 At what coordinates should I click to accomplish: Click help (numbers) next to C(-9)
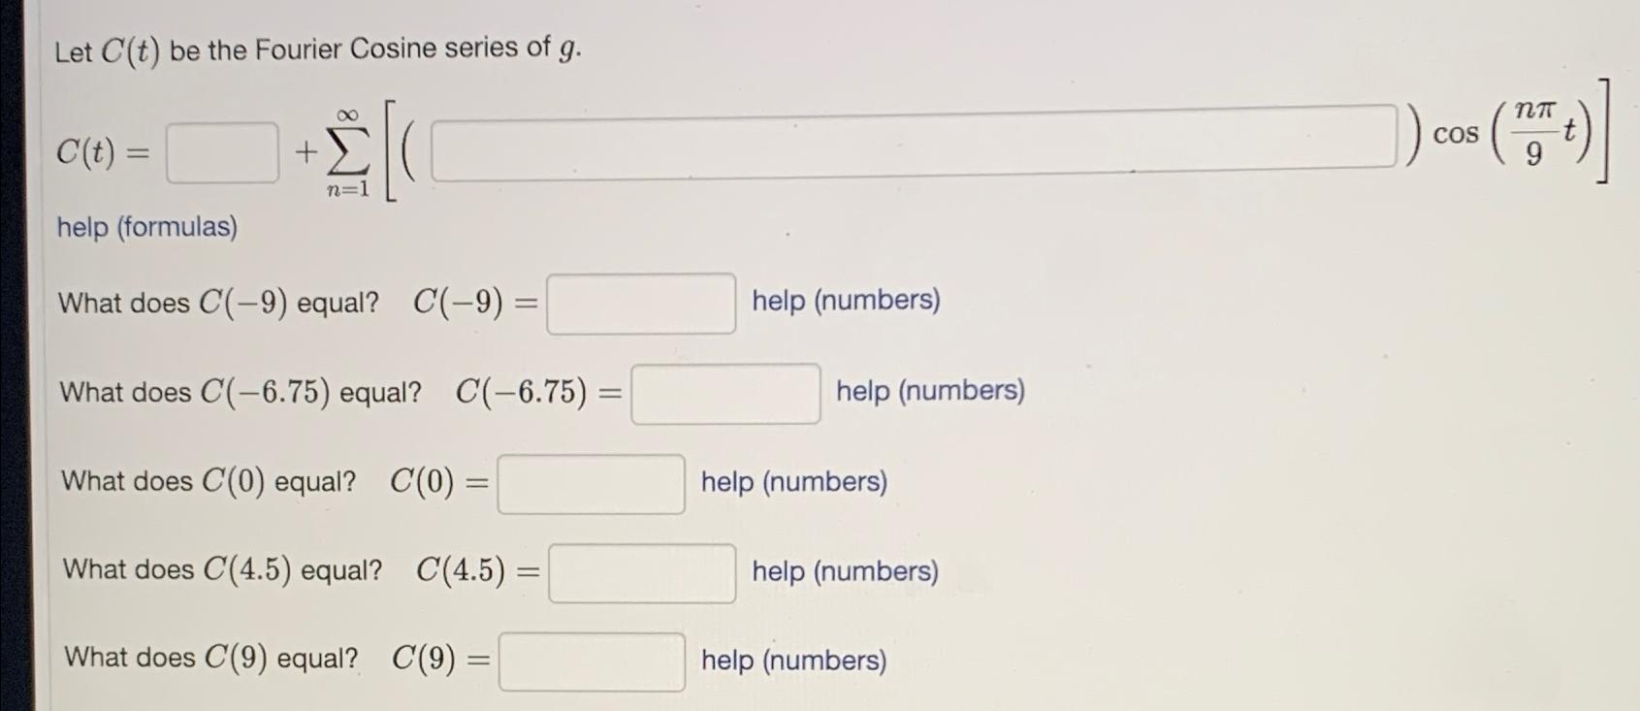[845, 301]
